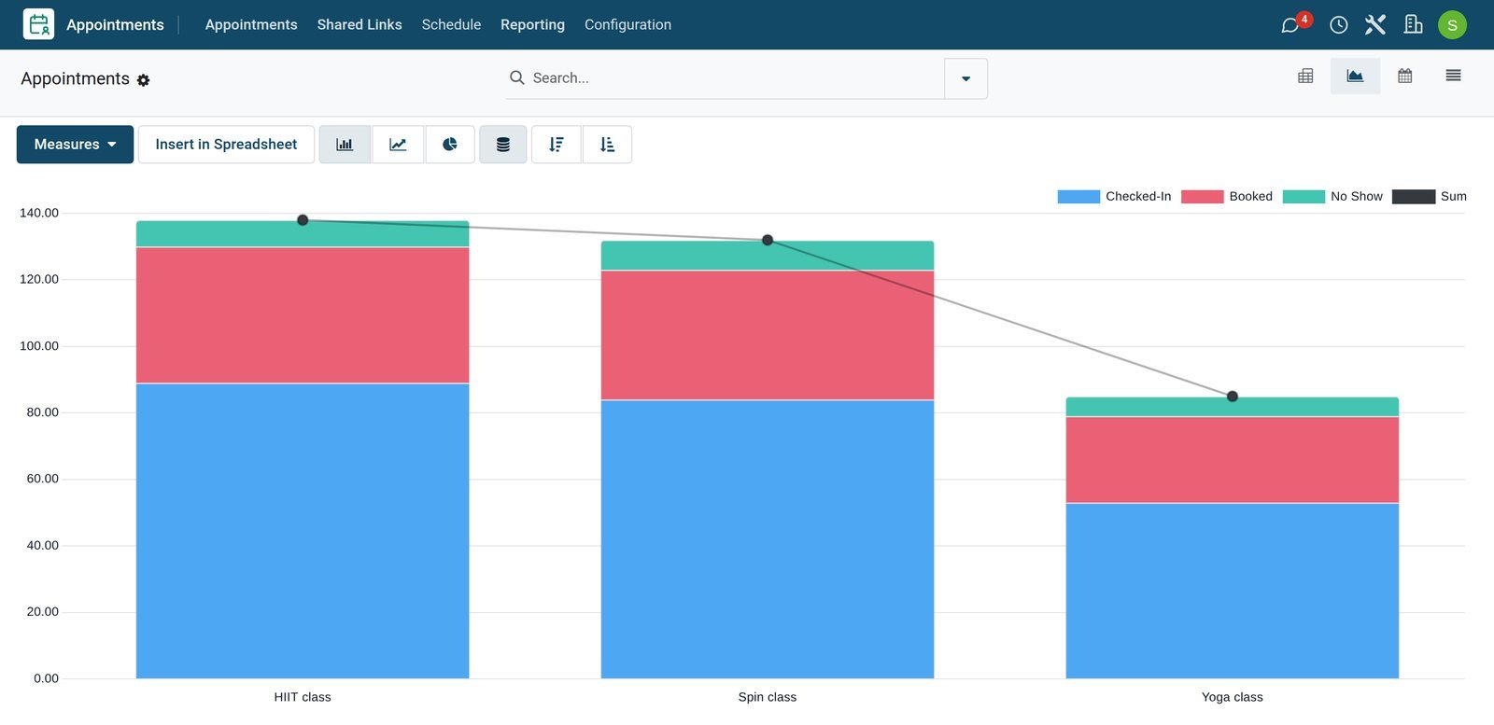This screenshot has width=1494, height=725.
Task: Open the Configuration menu
Action: (627, 24)
